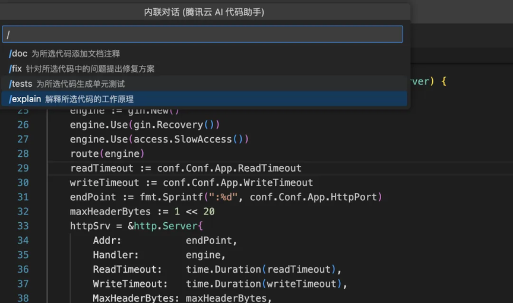
Task: Click line number 27 in gutter
Action: click(x=23, y=139)
